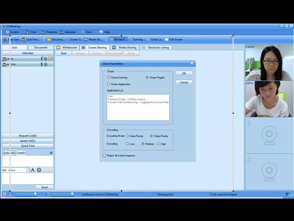Open the View menu
Viewport: 294px width, 221px height.
(86, 32)
